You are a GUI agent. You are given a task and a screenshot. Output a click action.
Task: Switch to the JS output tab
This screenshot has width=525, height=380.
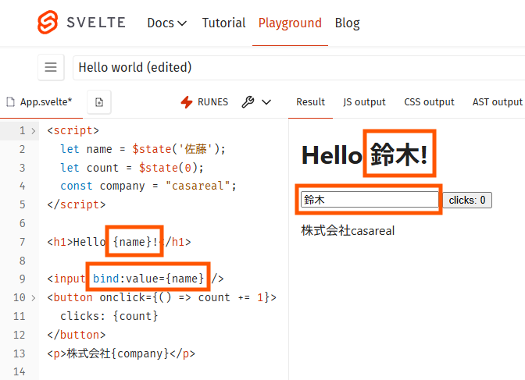pyautogui.click(x=364, y=102)
